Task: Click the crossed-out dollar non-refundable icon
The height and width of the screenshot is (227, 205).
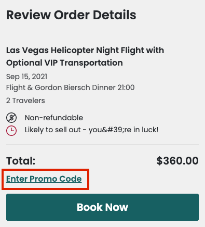Action: (x=11, y=118)
